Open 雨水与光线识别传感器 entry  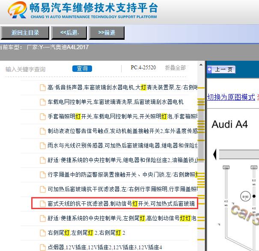pyautogui.click(x=122, y=145)
